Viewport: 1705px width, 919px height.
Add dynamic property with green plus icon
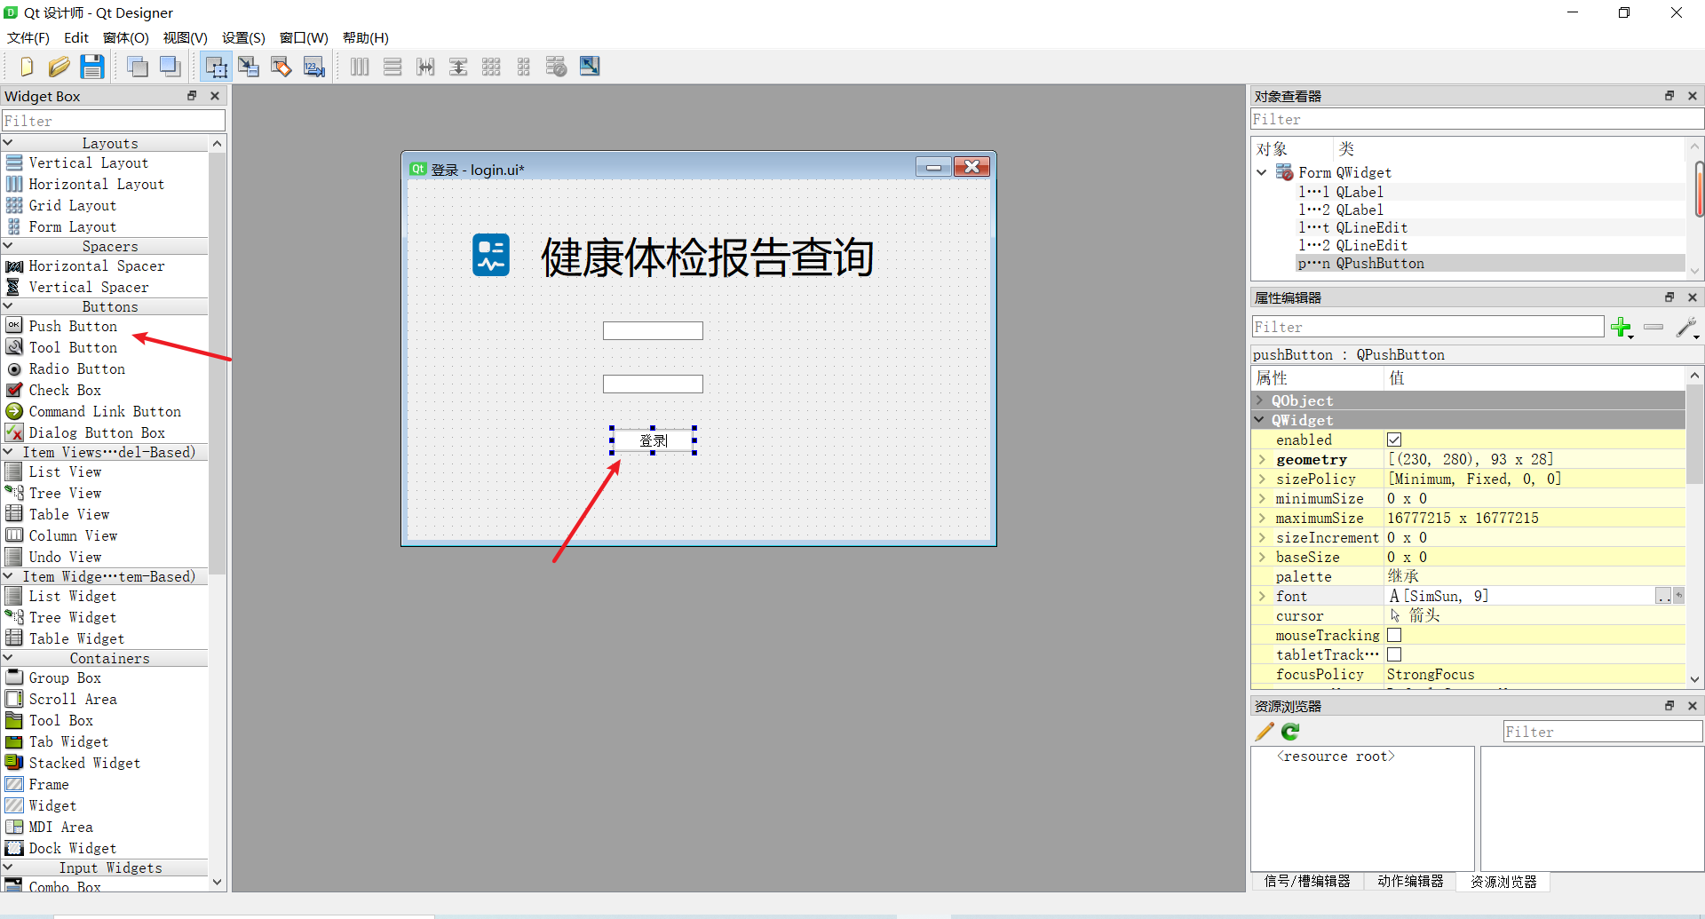point(1622,328)
